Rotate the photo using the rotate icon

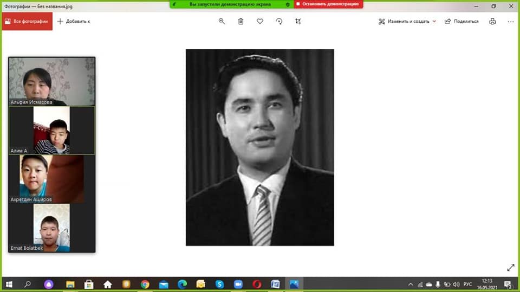[x=279, y=21]
